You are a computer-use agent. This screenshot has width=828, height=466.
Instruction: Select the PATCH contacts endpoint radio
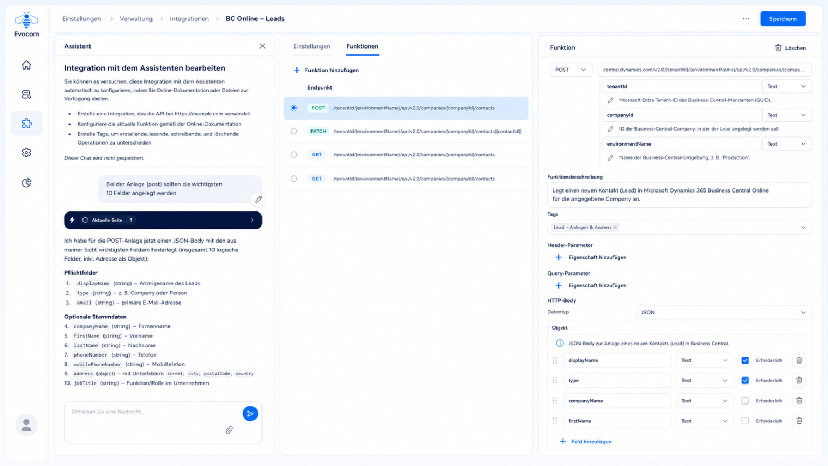tap(294, 131)
